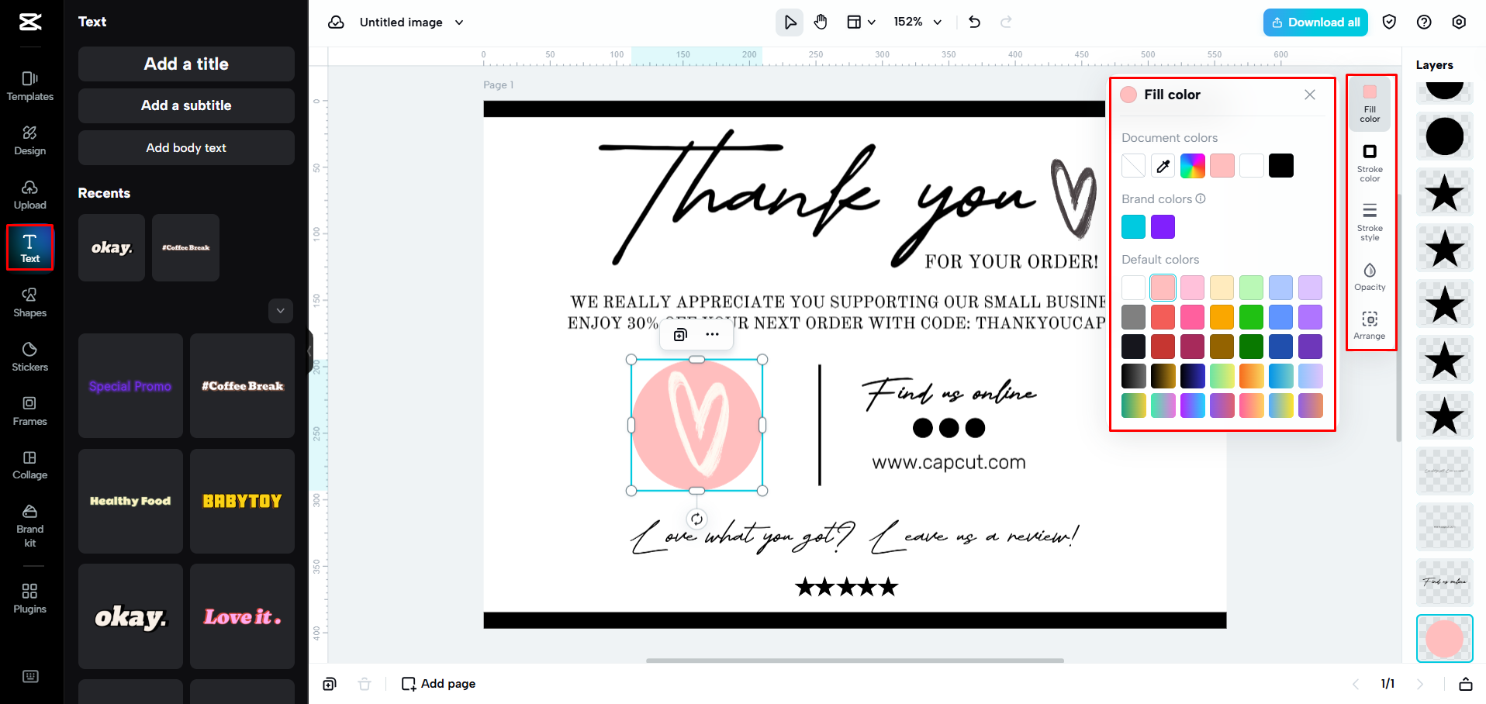This screenshot has height=704, width=1486.
Task: Open the Brand kit panel
Action: tap(30, 526)
